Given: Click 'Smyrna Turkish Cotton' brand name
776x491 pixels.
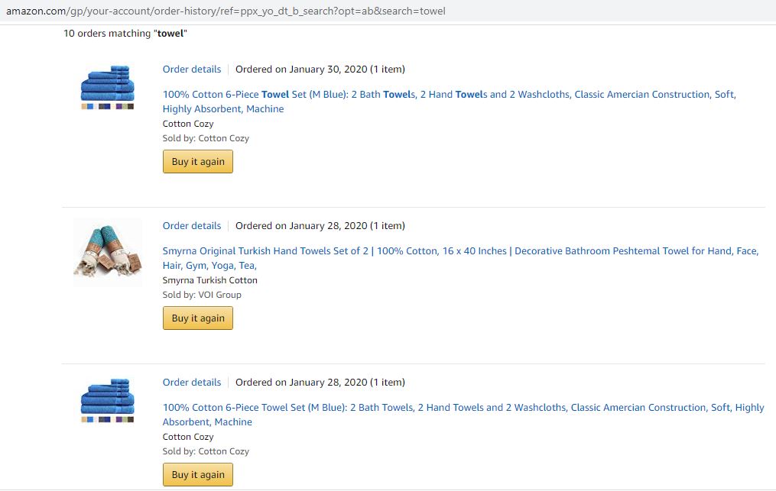Looking at the screenshot, I should (x=210, y=280).
